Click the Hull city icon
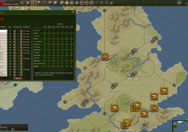This screenshot has height=132, width=188. (x=155, y=40)
